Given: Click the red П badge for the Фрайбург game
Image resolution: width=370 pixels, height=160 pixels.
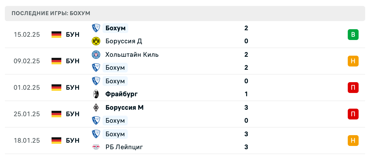Looking at the screenshot, I should pos(353,88).
